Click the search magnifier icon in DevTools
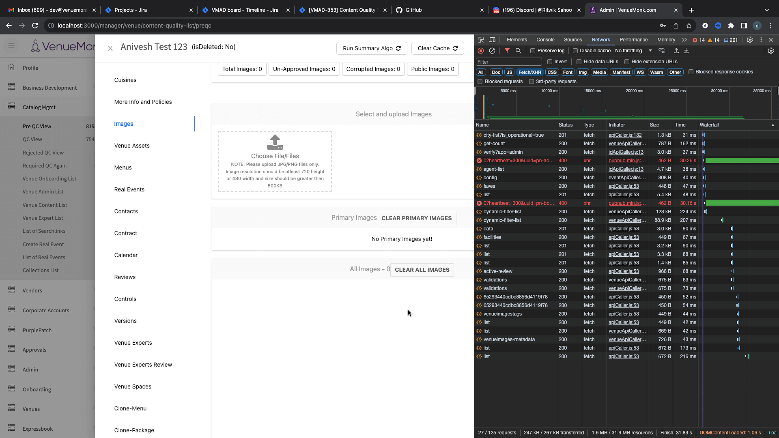The width and height of the screenshot is (779, 438). (518, 50)
